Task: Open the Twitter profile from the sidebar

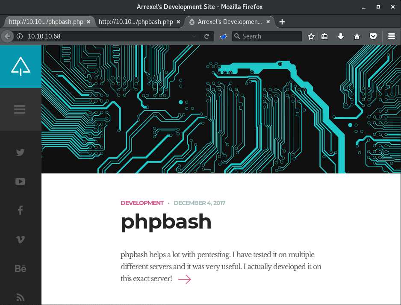Action: [20, 152]
